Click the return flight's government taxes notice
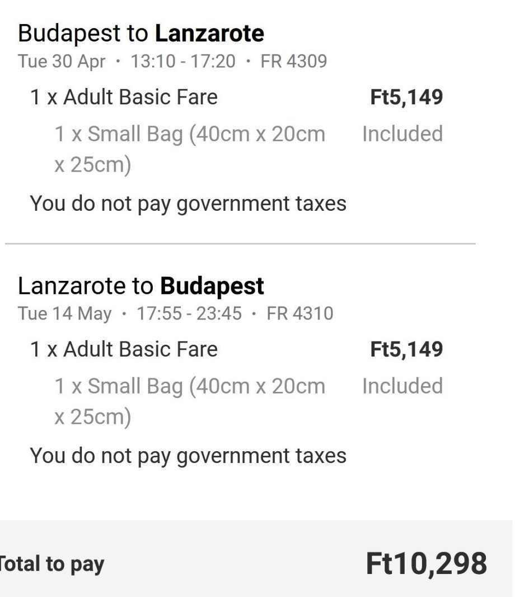 point(188,455)
